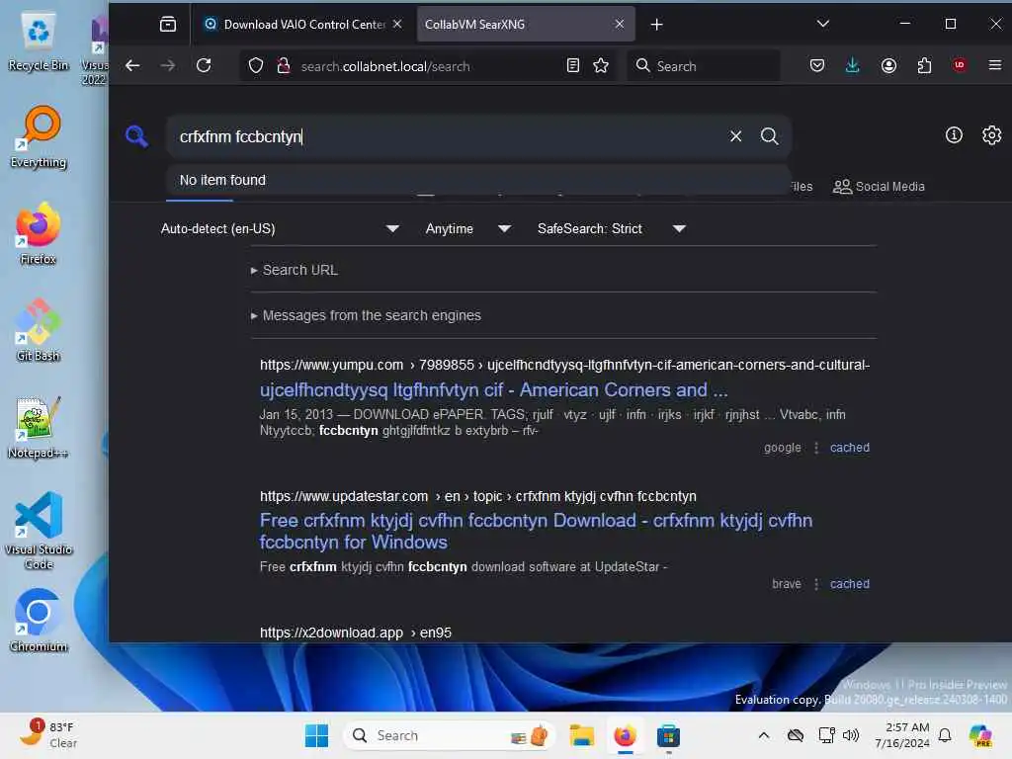Open yumpu American Corners result link
This screenshot has height=759, width=1012.
494,389
